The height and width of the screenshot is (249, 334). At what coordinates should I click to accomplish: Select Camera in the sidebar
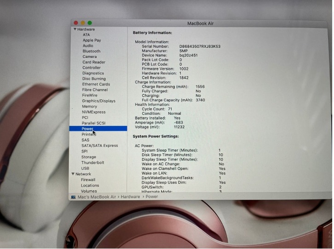point(89,57)
